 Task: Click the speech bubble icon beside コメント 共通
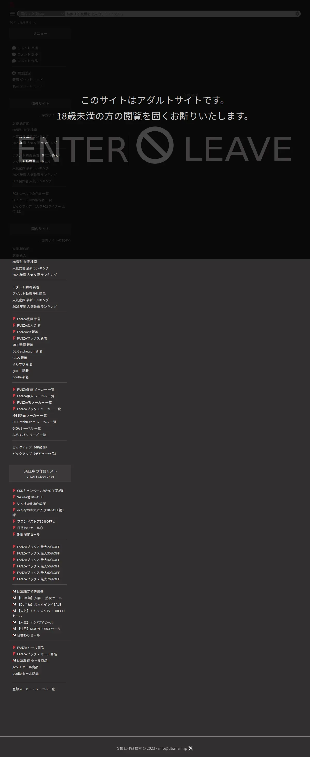coord(14,48)
